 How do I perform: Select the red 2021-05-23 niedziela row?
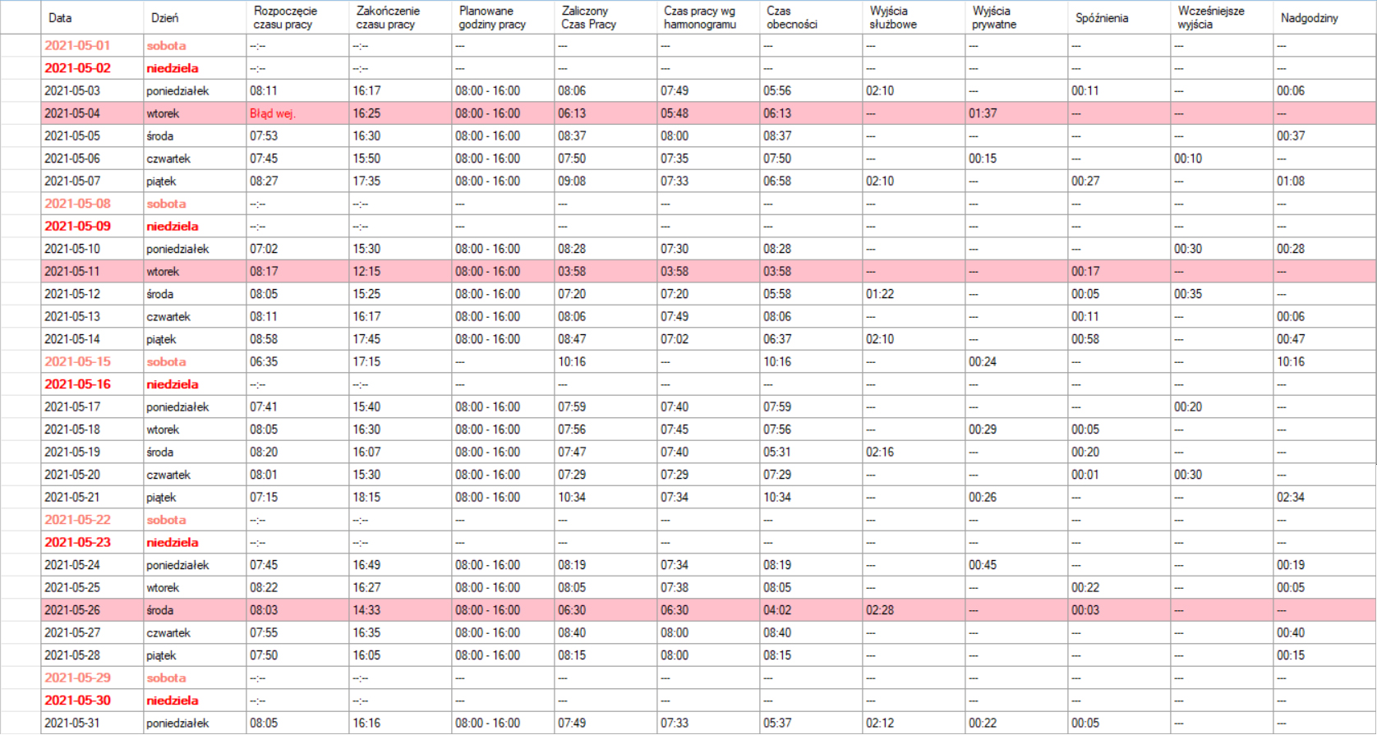[x=708, y=542]
